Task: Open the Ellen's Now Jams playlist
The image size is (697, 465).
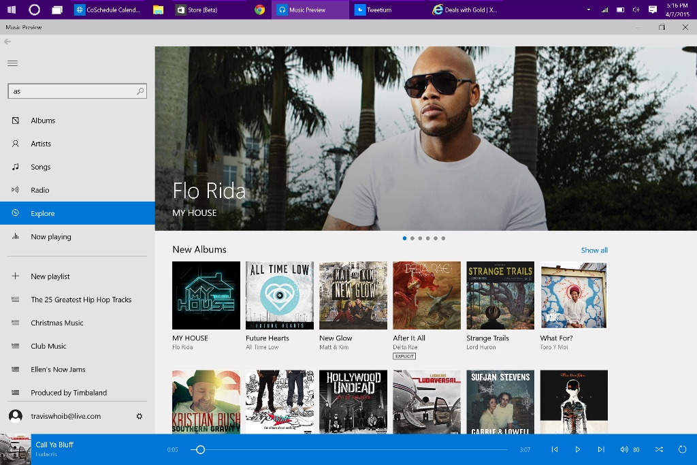Action: click(78, 370)
